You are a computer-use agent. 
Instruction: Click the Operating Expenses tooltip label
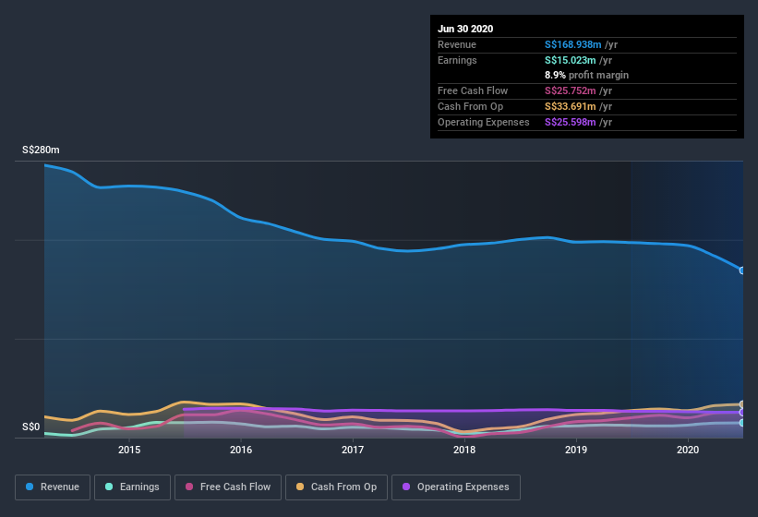tap(483, 122)
